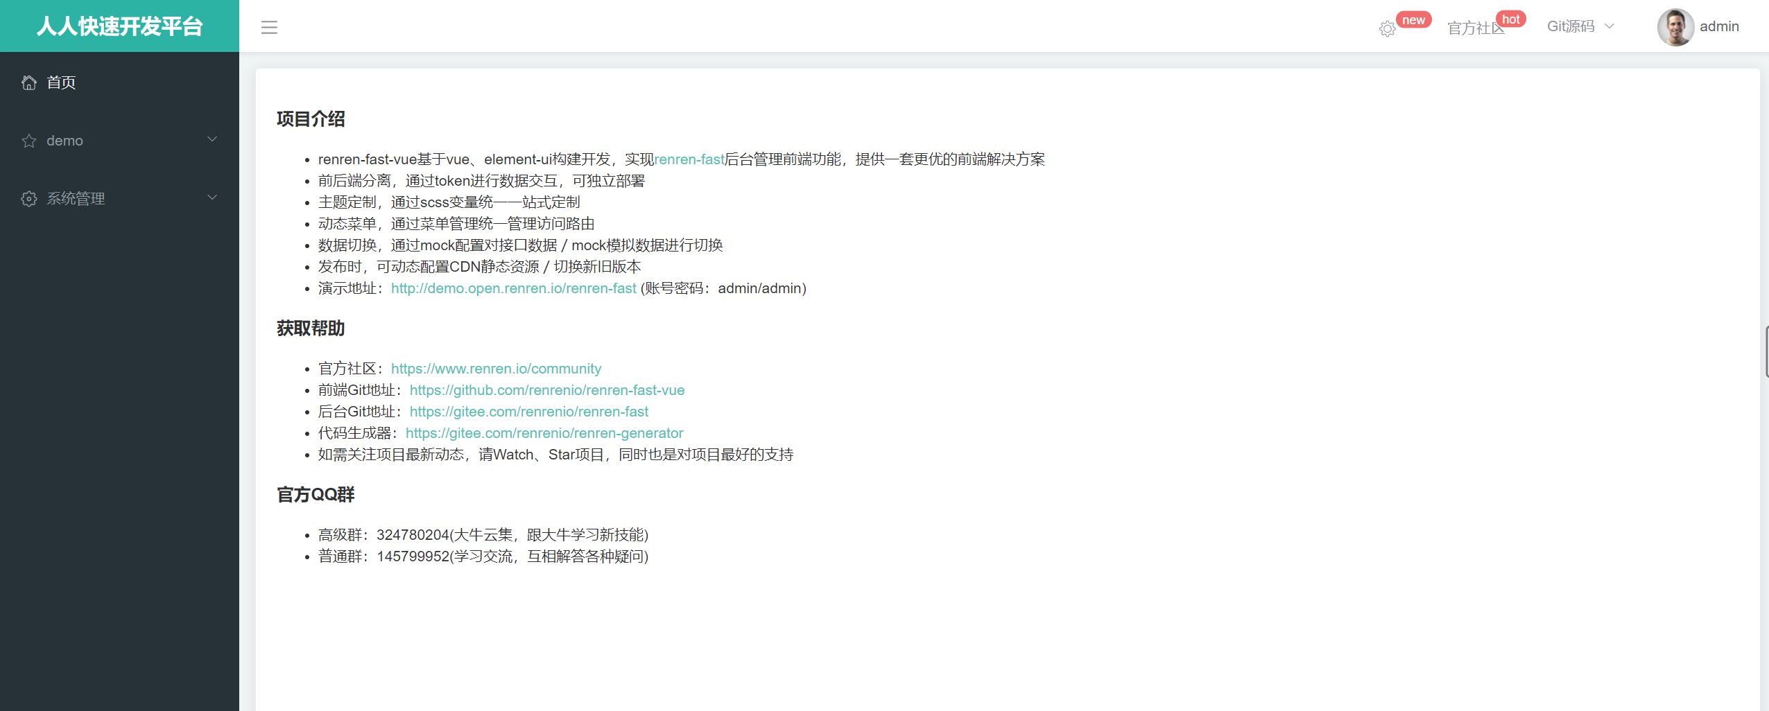
Task: Click the gear icon beside 系统管理
Action: pos(28,199)
